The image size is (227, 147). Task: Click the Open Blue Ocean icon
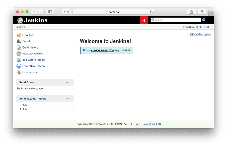[19, 66]
